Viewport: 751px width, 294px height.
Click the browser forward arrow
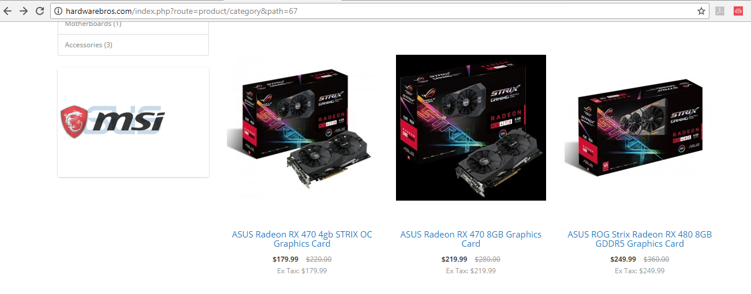pos(24,11)
